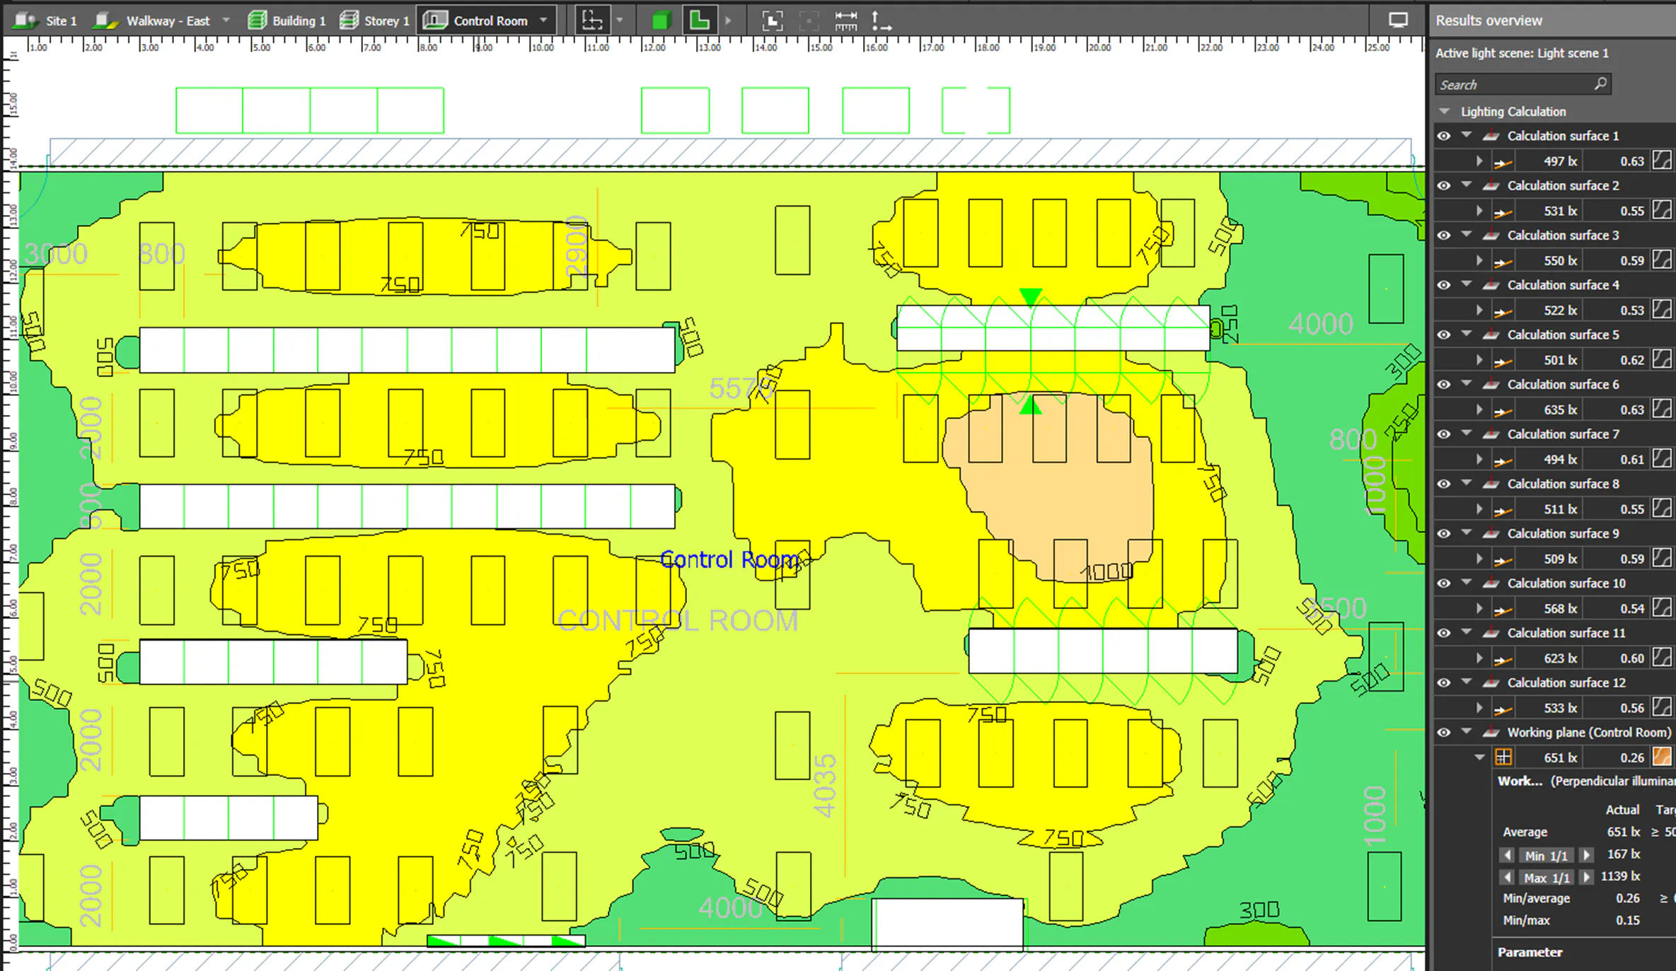Click the monitor display icon at top right
This screenshot has height=971, width=1676.
(x=1398, y=21)
